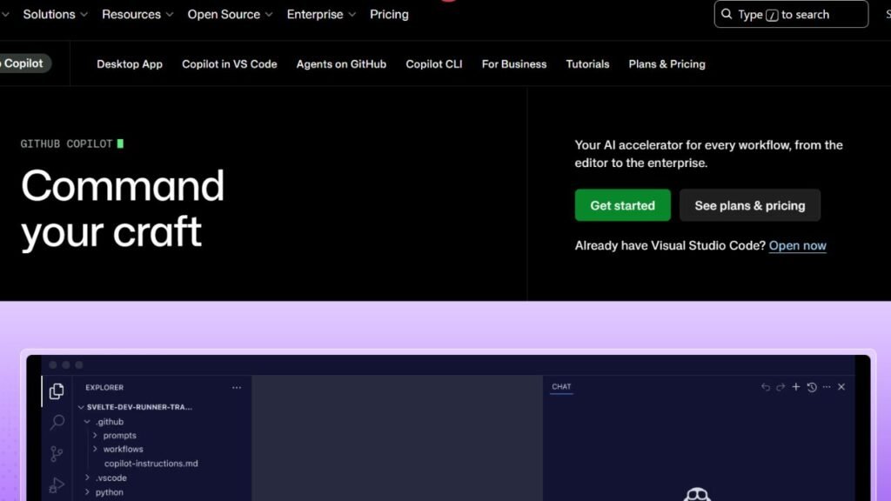Viewport: 891px width, 501px height.
Task: Click the GITHUB COPILOT label text
Action: click(66, 144)
